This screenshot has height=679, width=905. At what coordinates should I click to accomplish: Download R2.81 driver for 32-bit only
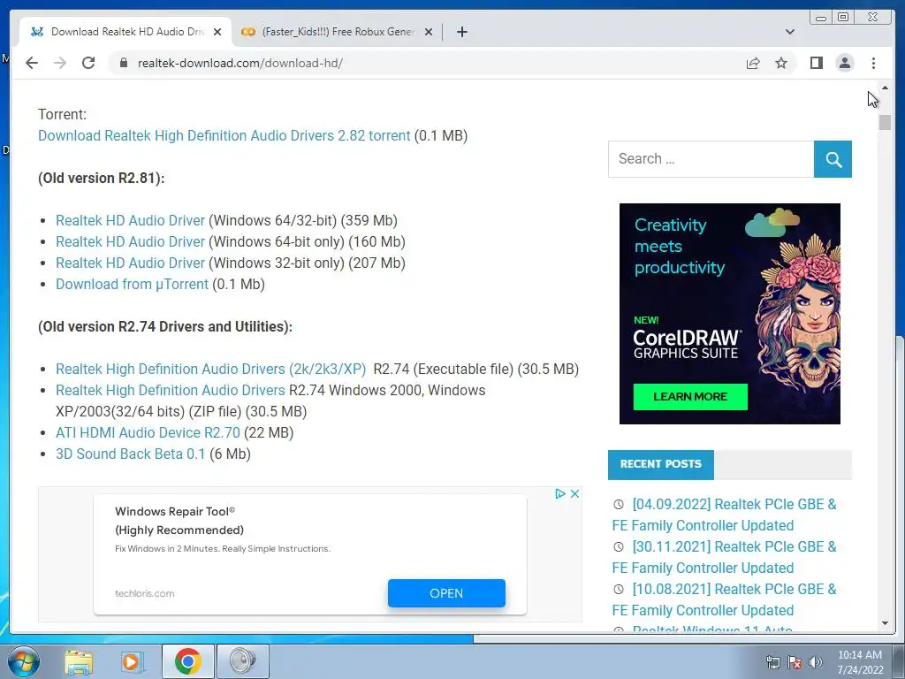[x=130, y=263]
